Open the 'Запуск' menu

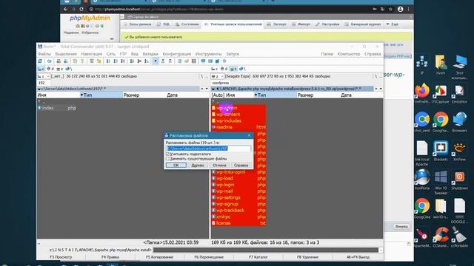[233, 54]
